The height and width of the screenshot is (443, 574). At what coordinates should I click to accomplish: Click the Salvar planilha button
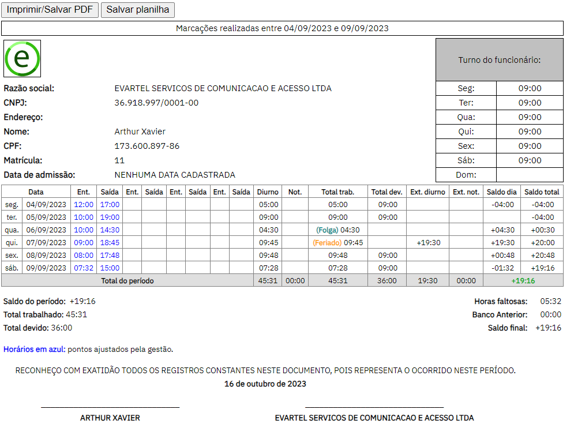tap(138, 10)
